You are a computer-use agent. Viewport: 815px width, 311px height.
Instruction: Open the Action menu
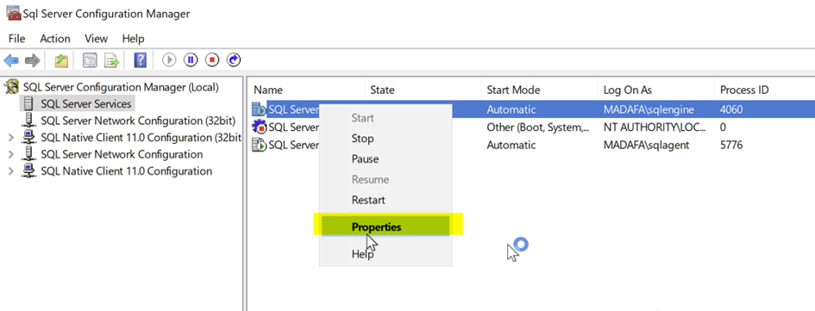(55, 39)
